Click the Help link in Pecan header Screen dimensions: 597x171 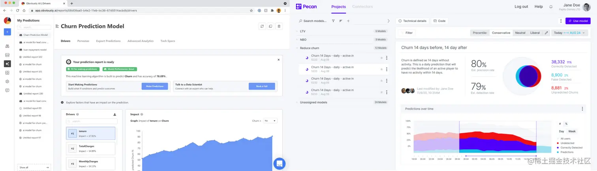539,7
